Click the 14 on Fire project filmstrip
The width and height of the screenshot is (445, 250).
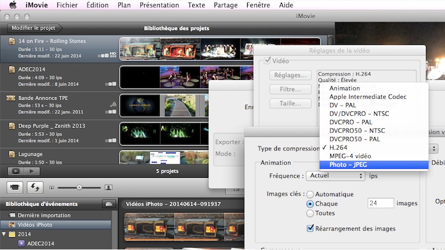coord(187,49)
